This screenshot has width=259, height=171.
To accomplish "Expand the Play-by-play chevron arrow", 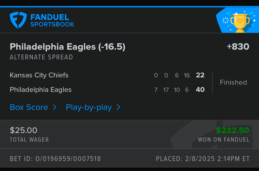I will coord(118,107).
